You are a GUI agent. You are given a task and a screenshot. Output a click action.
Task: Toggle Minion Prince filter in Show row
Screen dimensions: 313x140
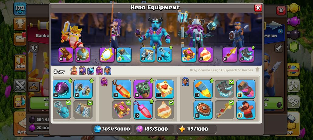tap(91, 71)
